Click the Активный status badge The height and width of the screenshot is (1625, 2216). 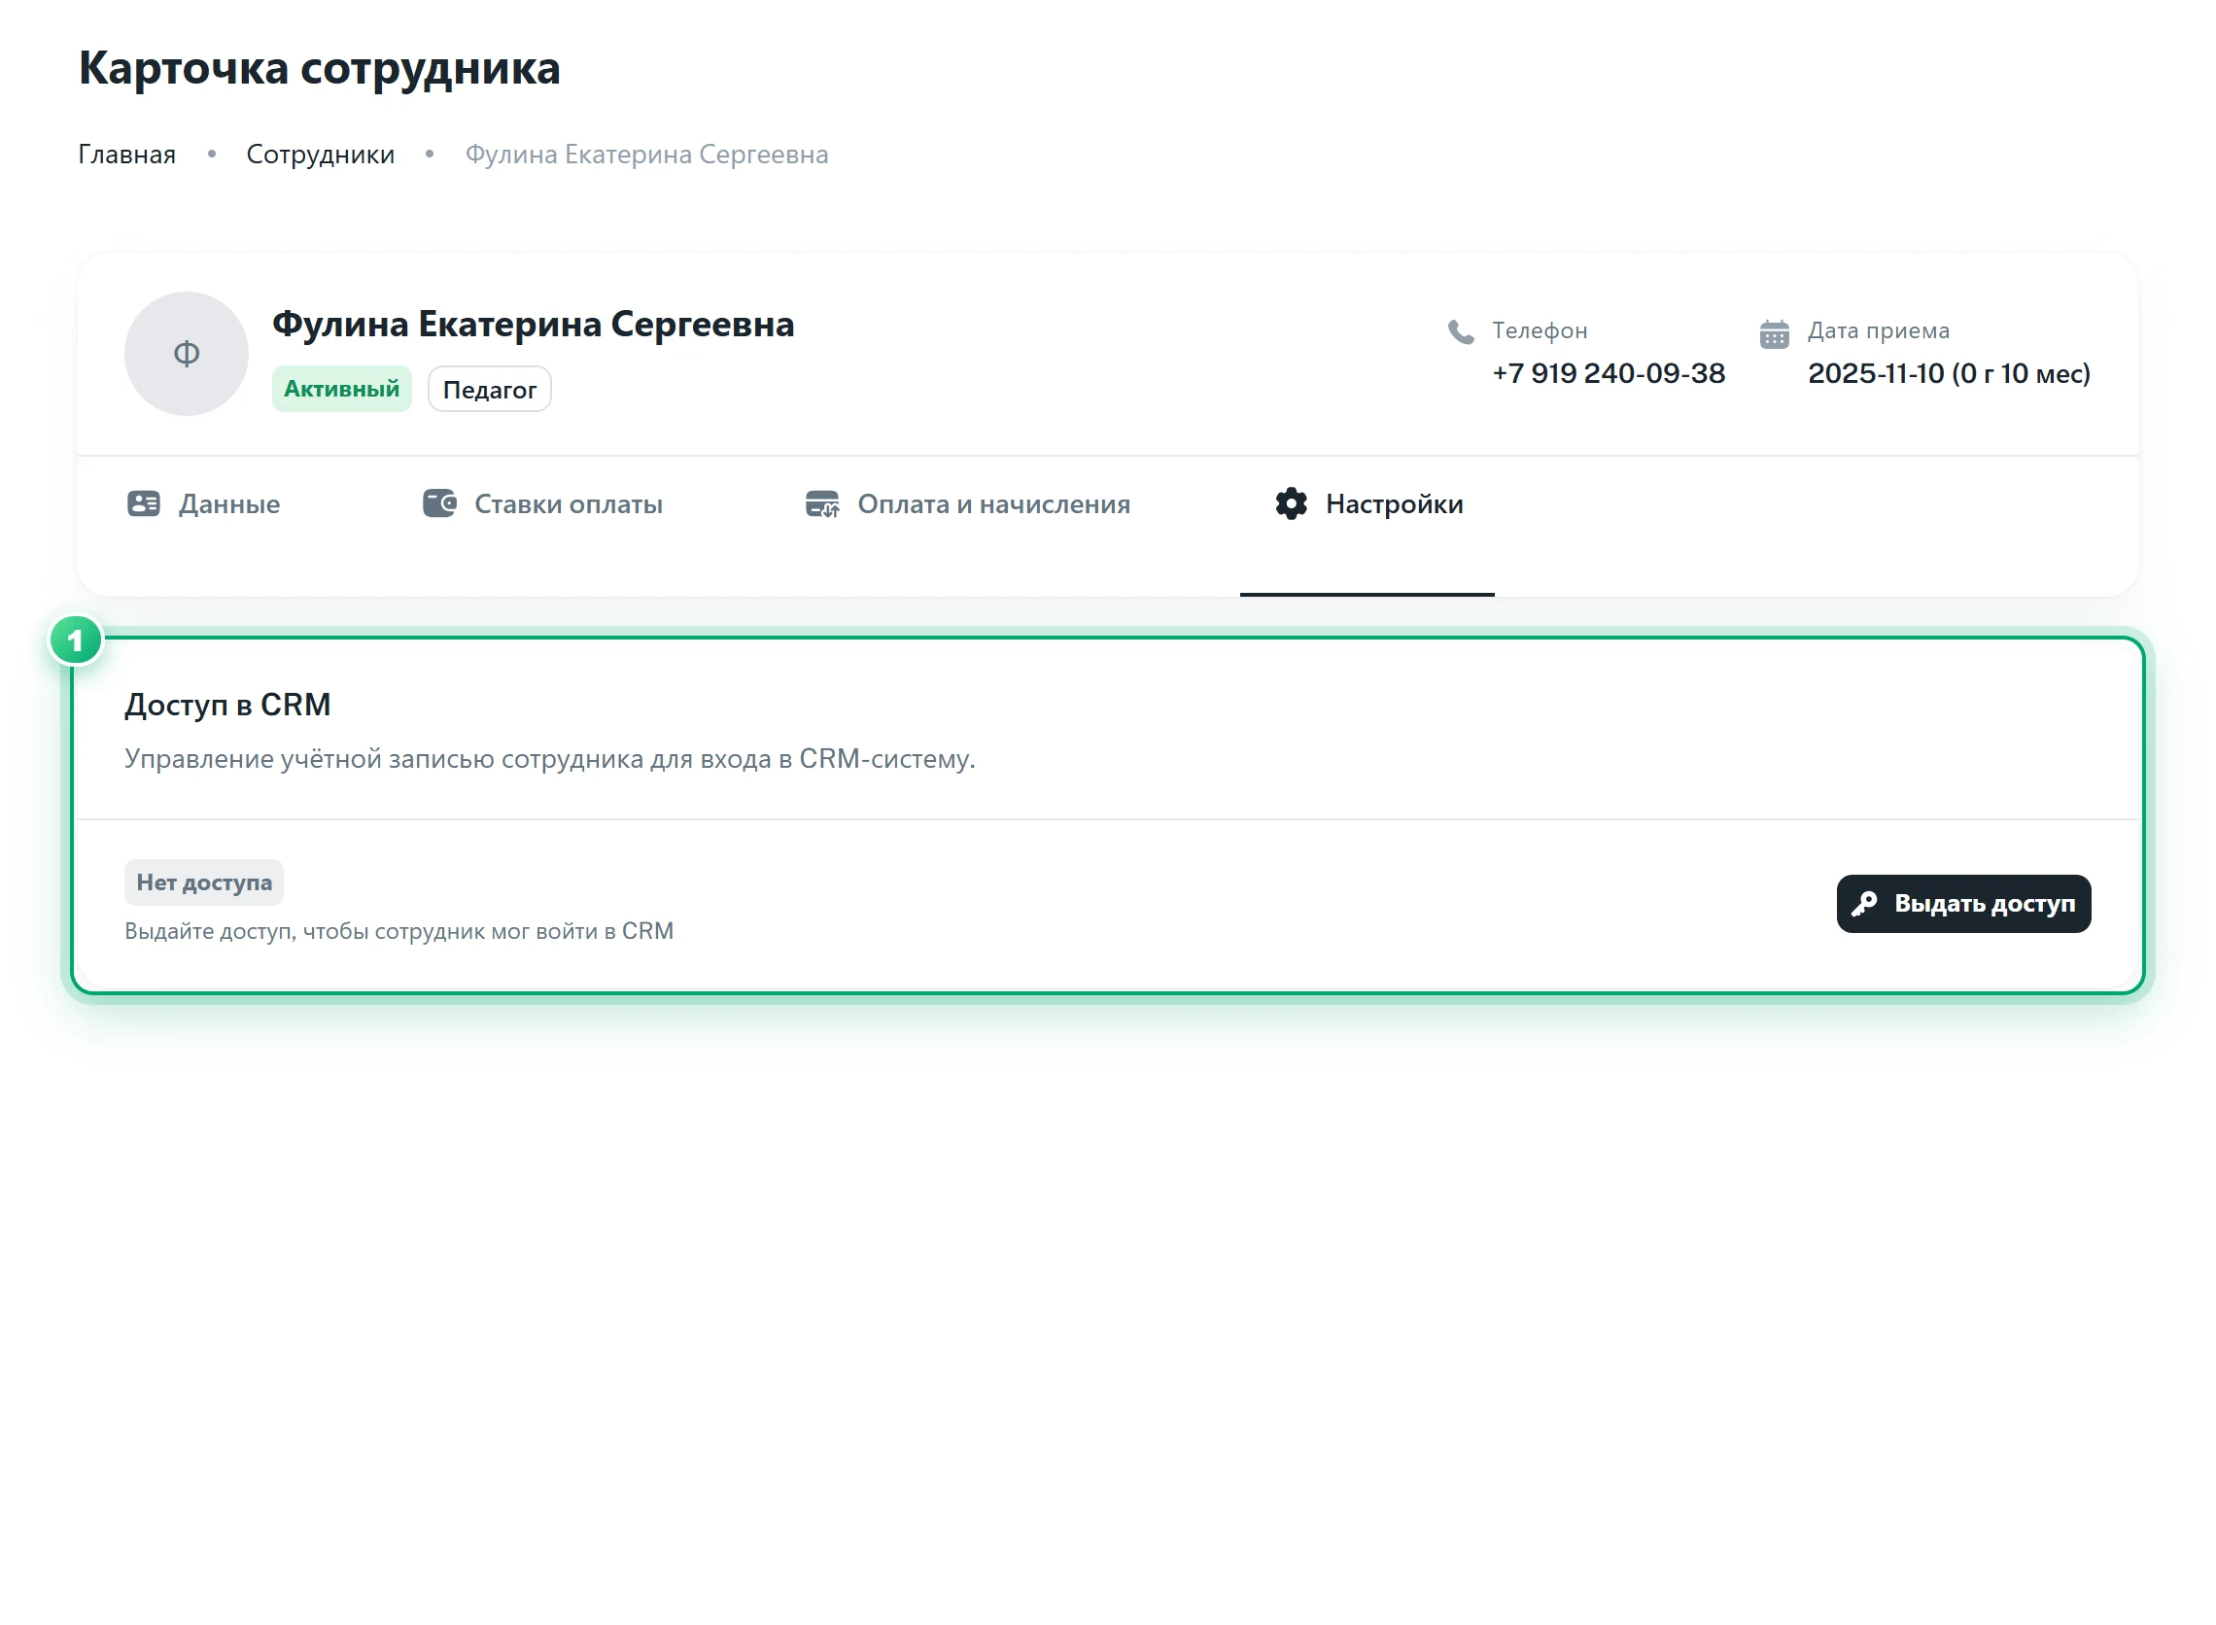342,390
